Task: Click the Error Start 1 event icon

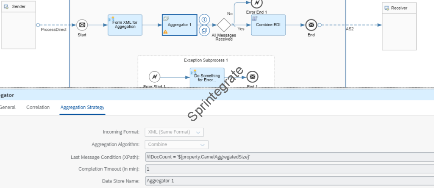Action: (155, 77)
